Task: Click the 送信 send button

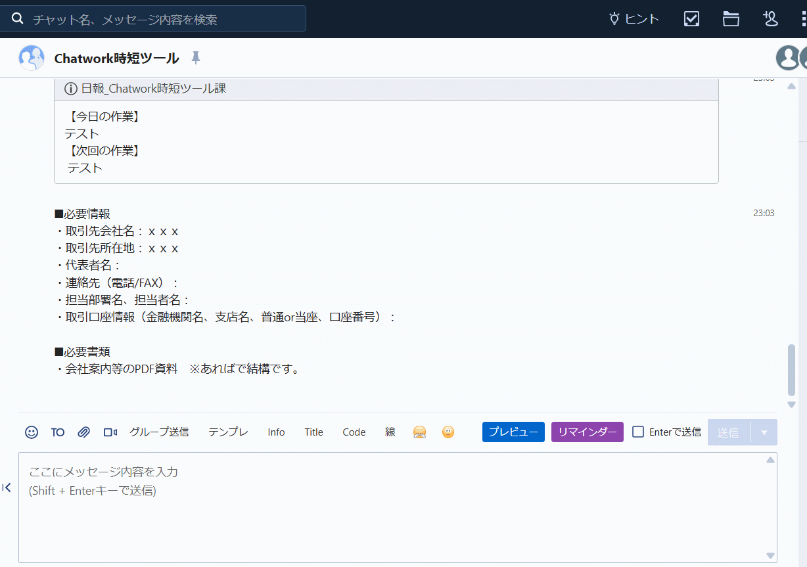Action: point(728,432)
